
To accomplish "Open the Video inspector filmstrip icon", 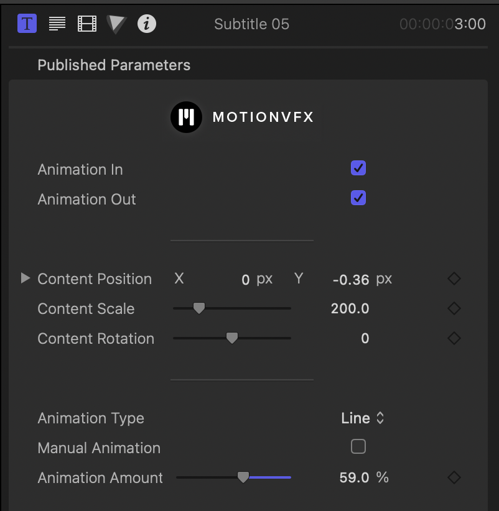I will point(87,24).
